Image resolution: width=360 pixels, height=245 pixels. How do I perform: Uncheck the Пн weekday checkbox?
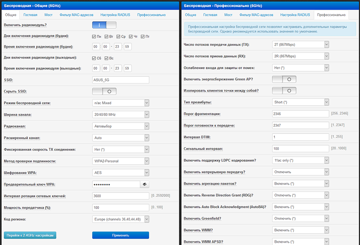tap(94, 36)
